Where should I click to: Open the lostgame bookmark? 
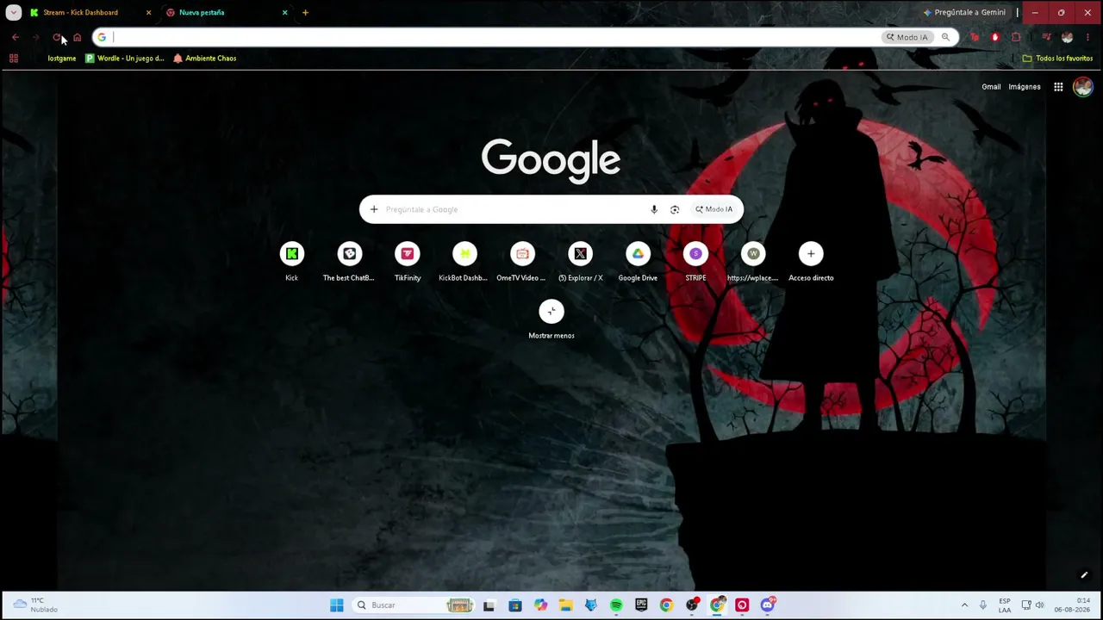[61, 59]
